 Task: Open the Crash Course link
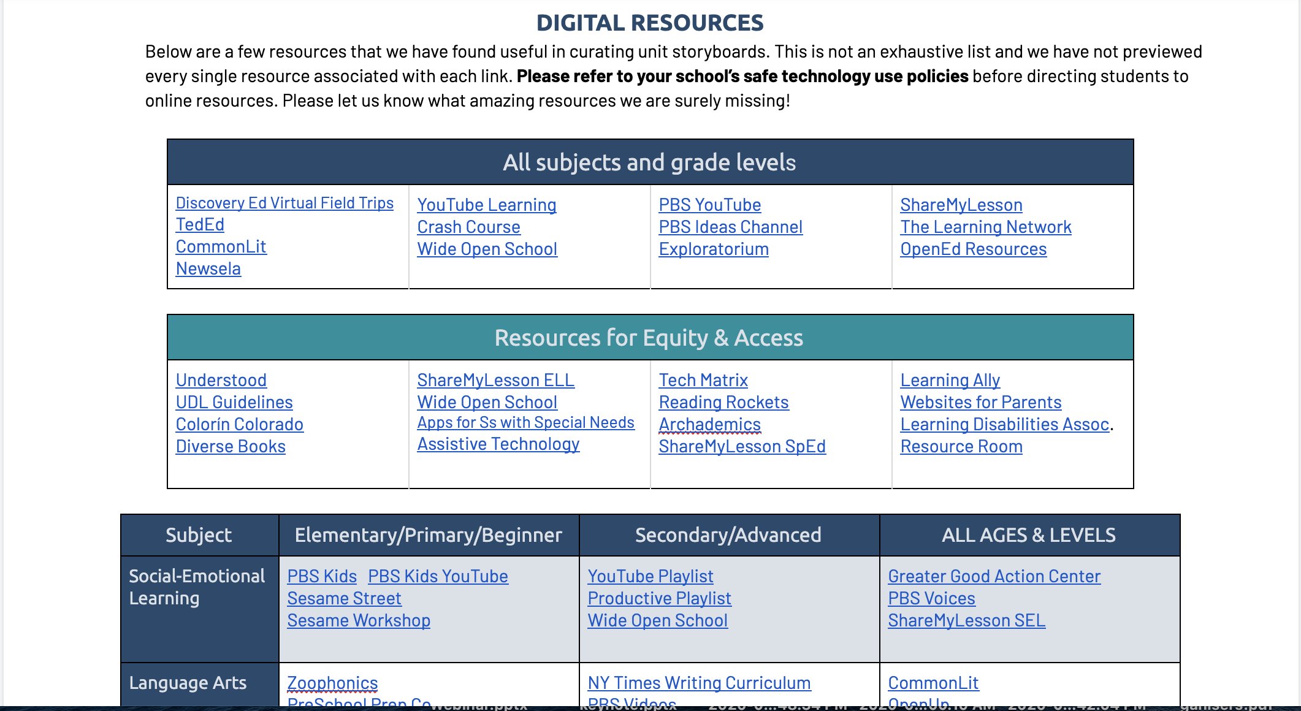(x=468, y=227)
